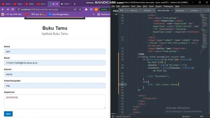Open Sublime Text Selection menu
Screen dimensions: 210x118
[125, 6]
